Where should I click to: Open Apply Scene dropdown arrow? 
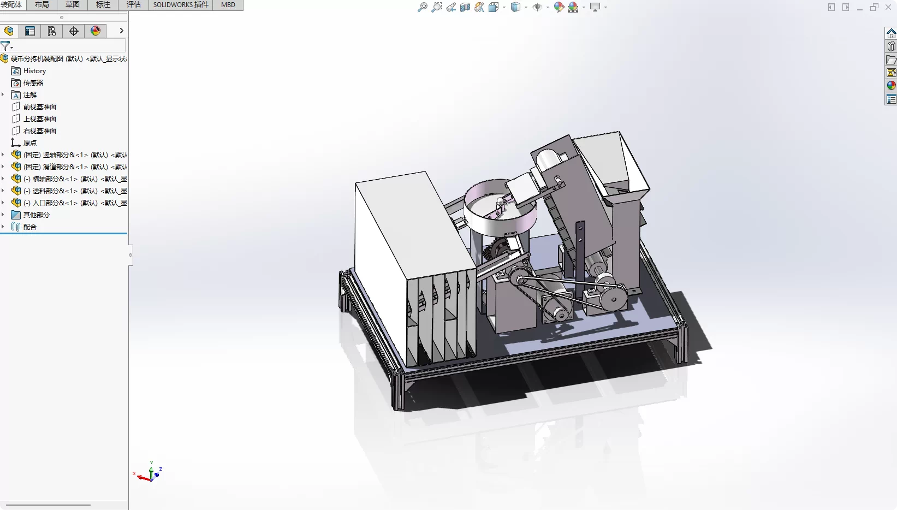tap(584, 7)
